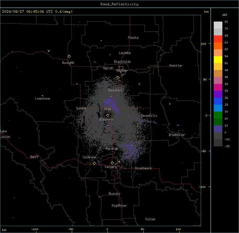Click the Lake Louise label
239x233 pixels.
click(x=5, y=134)
